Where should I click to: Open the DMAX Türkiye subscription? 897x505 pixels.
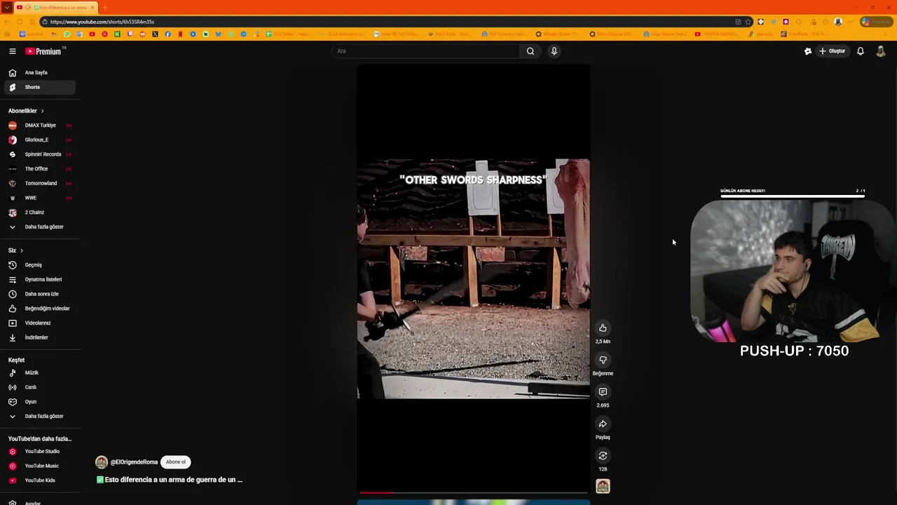click(x=40, y=126)
